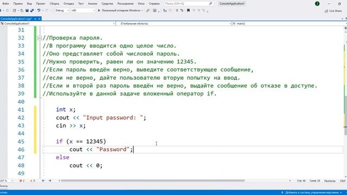Viewport: 347px width, 195px height.
Task: Click on "if (x == 12345)" line
Action: click(81, 141)
